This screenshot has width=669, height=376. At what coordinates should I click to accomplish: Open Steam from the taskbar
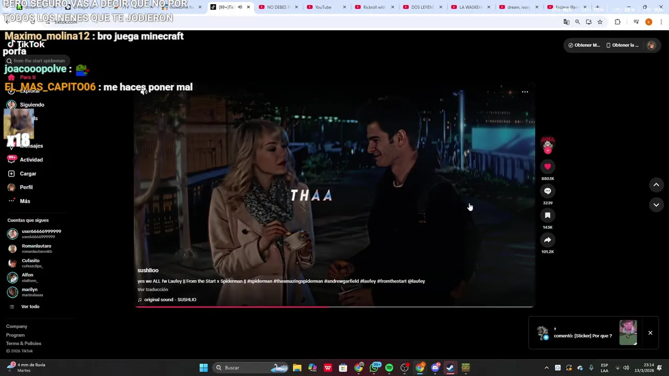click(450, 368)
